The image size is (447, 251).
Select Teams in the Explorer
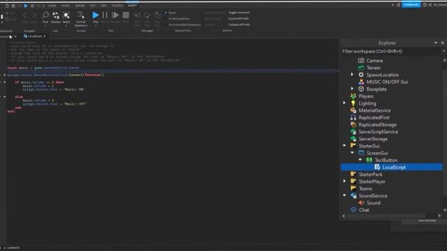[x=365, y=189]
